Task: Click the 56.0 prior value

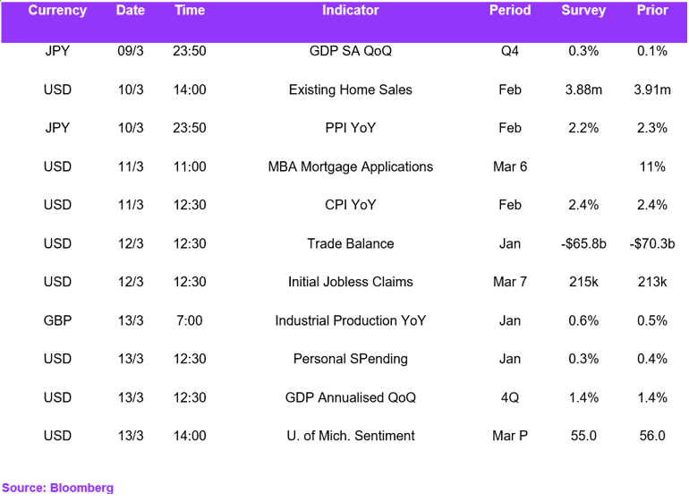Action: 652,436
